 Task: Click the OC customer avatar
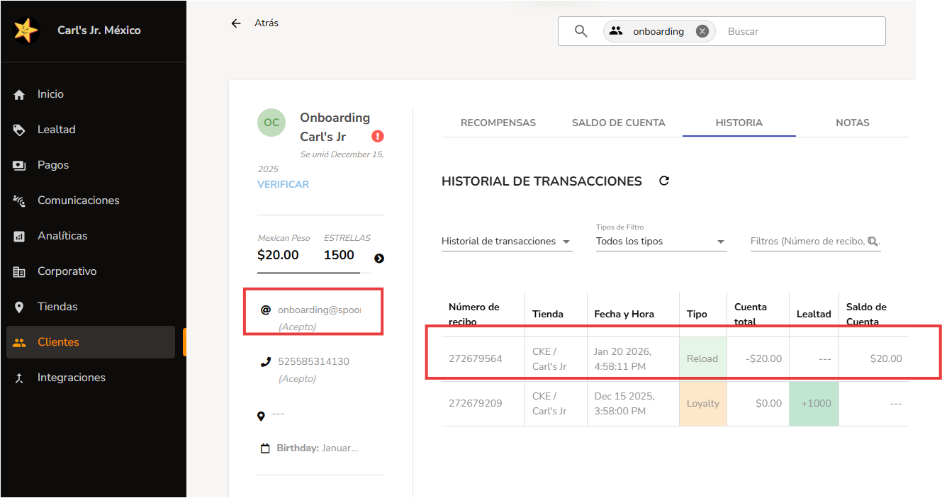(271, 123)
